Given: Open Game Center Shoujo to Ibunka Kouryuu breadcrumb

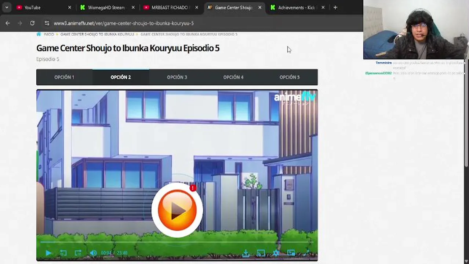Looking at the screenshot, I should 97,34.
